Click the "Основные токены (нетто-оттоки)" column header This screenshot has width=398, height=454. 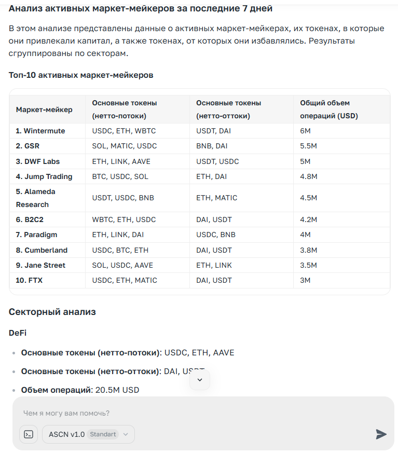(229, 109)
